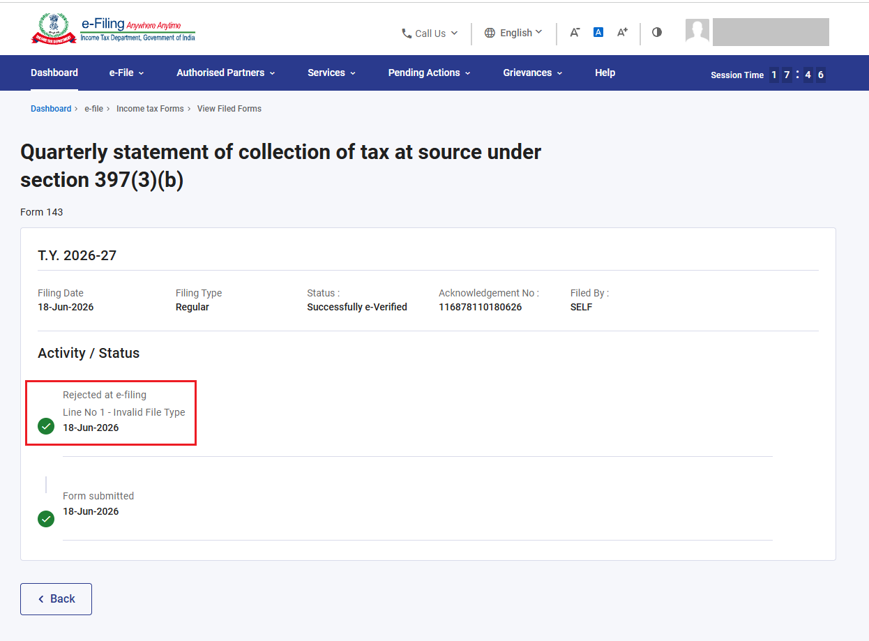Click the Dashboard breadcrumb link
This screenshot has width=869, height=641.
[51, 109]
